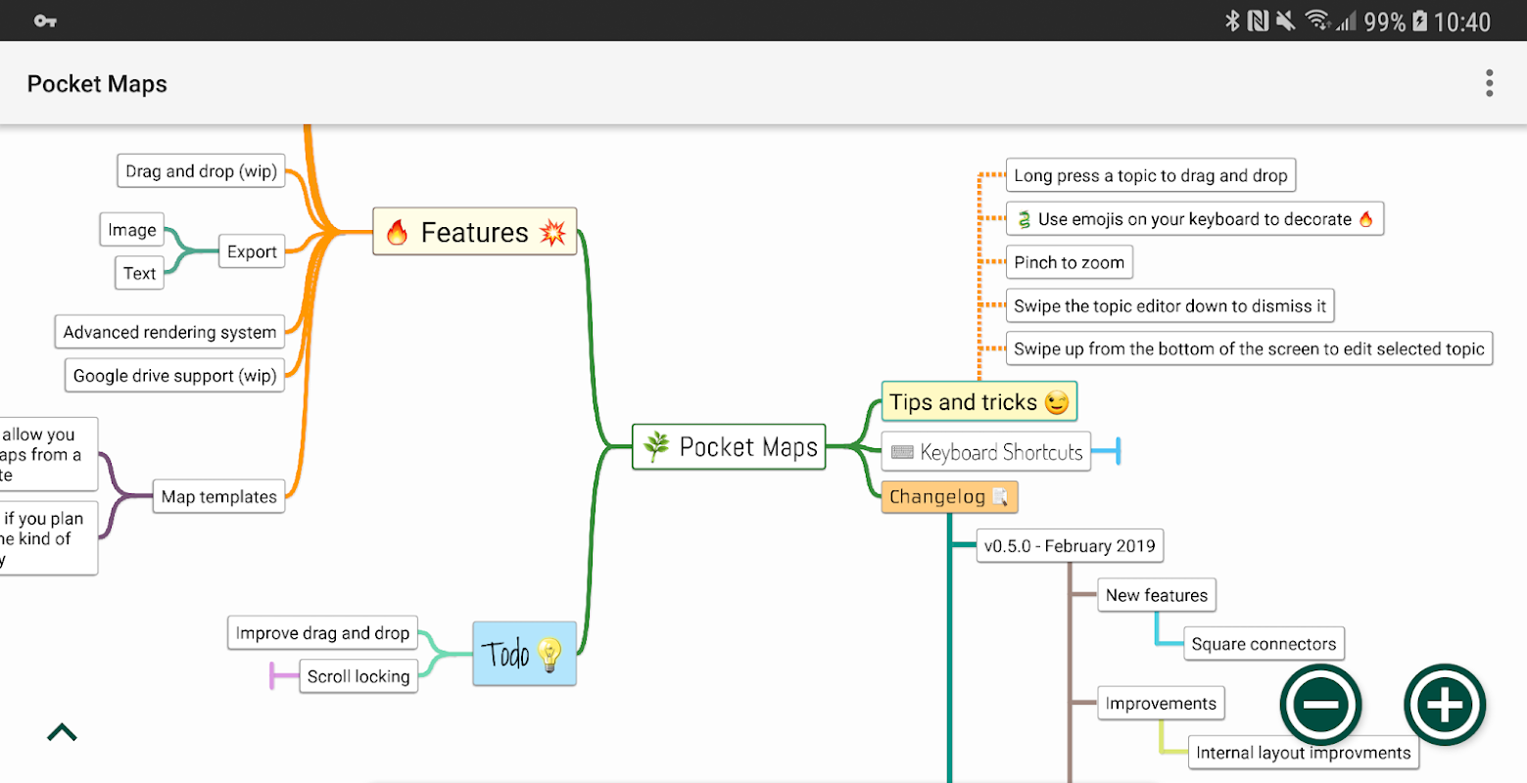The width and height of the screenshot is (1527, 783).
Task: Tap the up chevron at bottom left
Action: click(x=62, y=732)
